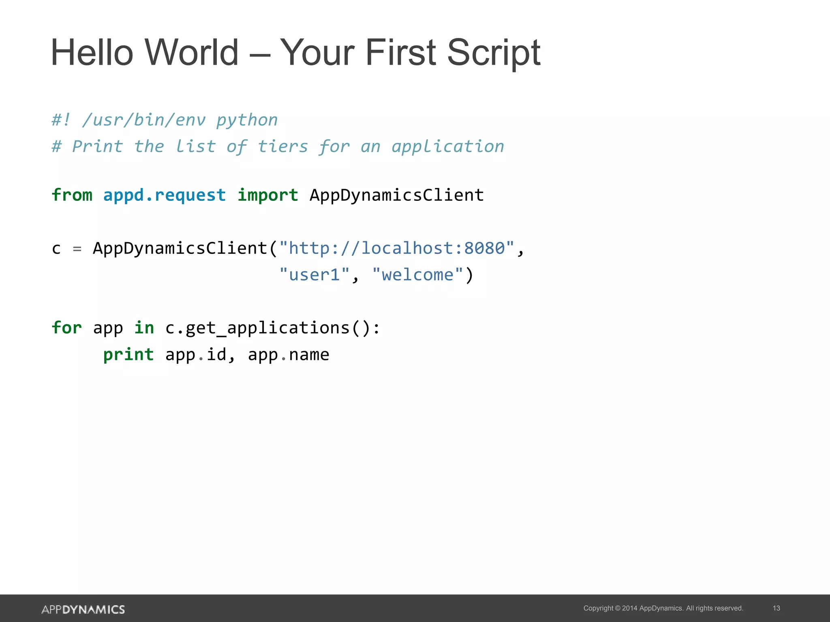Image resolution: width=830 pixels, height=622 pixels.
Task: Click the slide title 'Hello World – Your First Script'
Action: pos(295,53)
